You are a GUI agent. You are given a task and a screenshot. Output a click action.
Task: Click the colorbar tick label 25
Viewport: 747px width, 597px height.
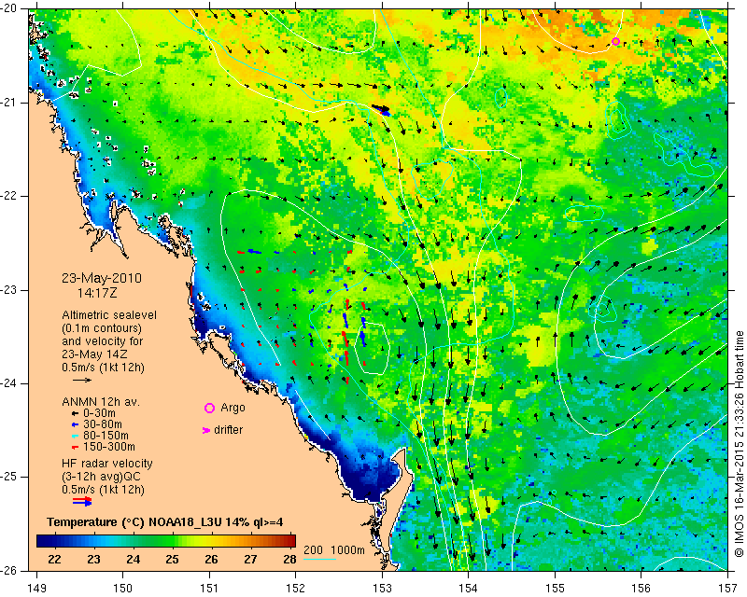pyautogui.click(x=172, y=560)
